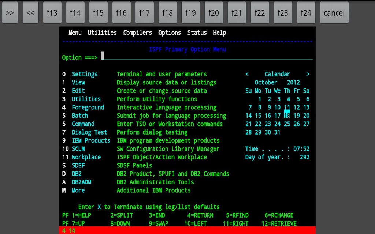
Task: Click the cancel button
Action: [334, 13]
